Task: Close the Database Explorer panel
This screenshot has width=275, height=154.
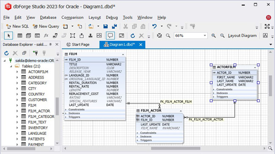Action: click(x=57, y=45)
